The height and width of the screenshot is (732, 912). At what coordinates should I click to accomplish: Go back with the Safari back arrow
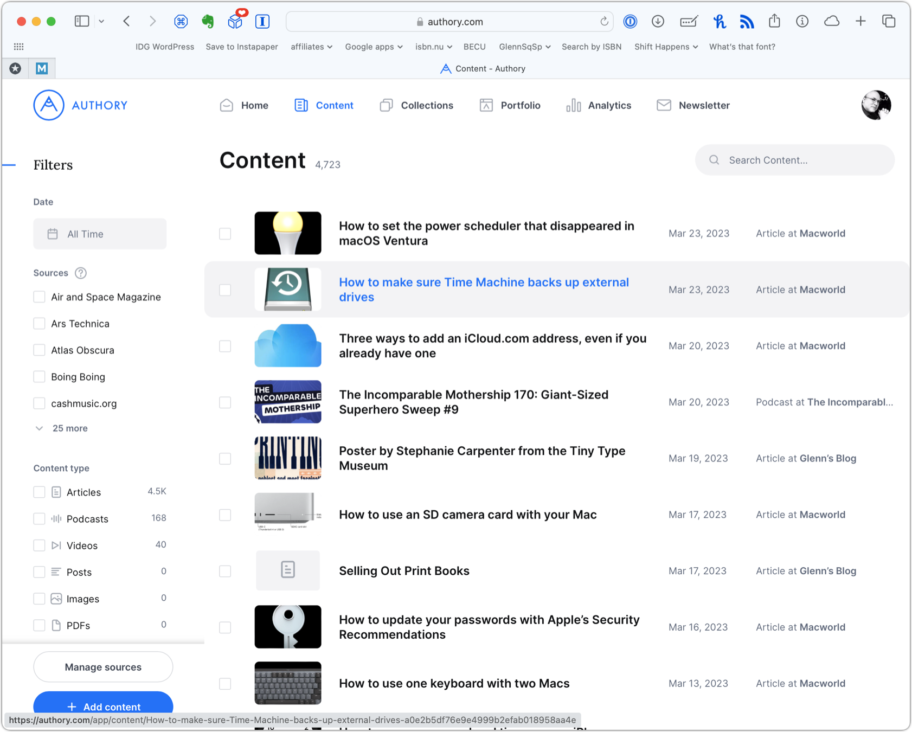pos(127,21)
